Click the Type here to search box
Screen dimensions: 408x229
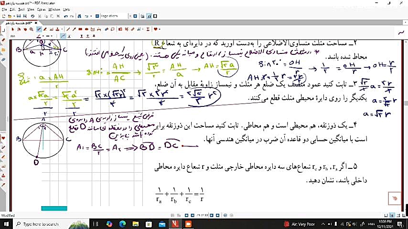pyautogui.click(x=52, y=224)
